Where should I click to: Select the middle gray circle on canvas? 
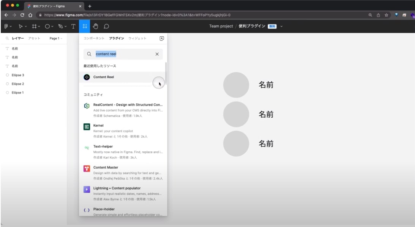[x=236, y=114]
